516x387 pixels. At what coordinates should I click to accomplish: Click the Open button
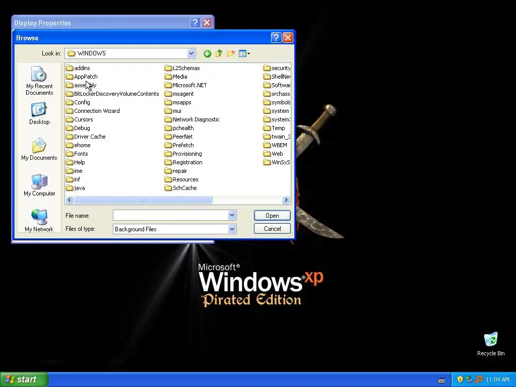[272, 216]
